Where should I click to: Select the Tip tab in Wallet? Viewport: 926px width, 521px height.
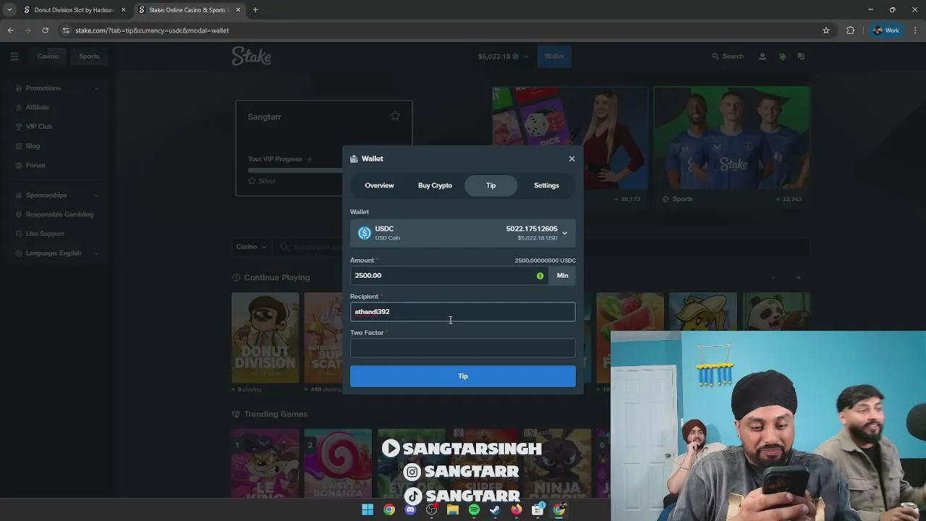[x=490, y=185]
